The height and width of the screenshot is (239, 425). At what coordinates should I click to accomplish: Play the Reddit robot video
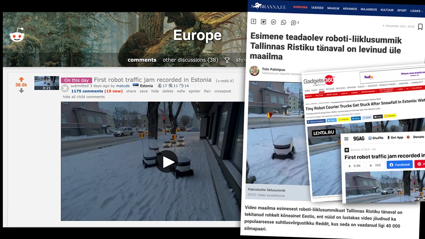(x=167, y=162)
